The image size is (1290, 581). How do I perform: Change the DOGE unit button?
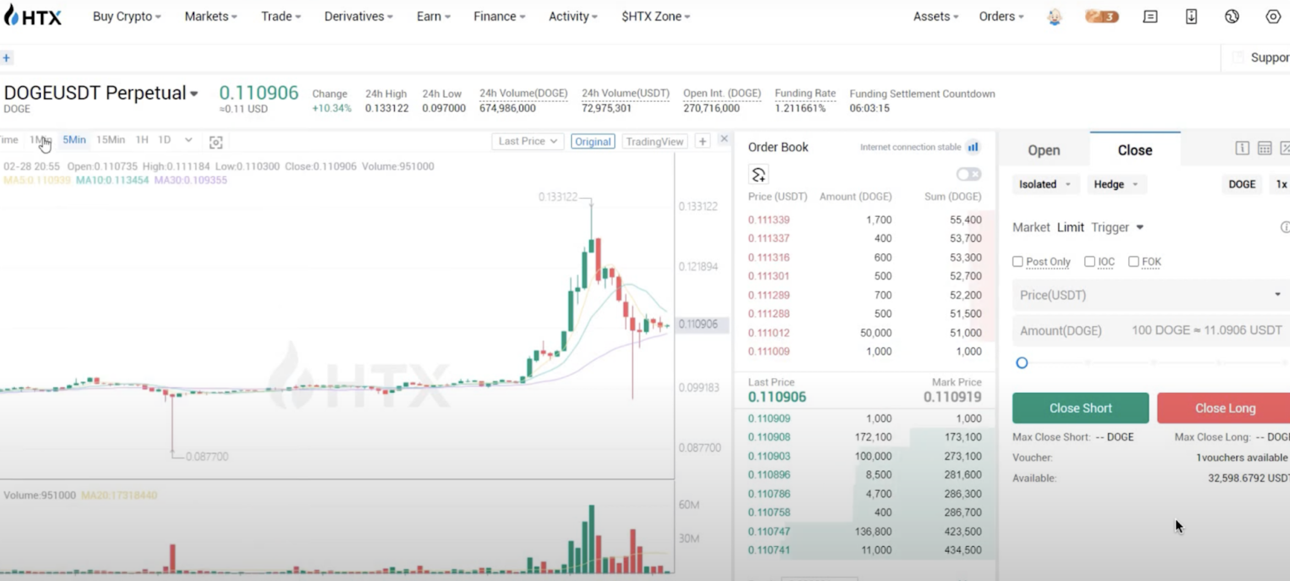[x=1242, y=184]
